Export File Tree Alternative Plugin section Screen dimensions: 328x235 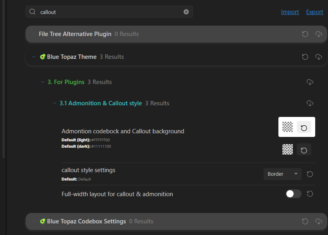click(319, 34)
